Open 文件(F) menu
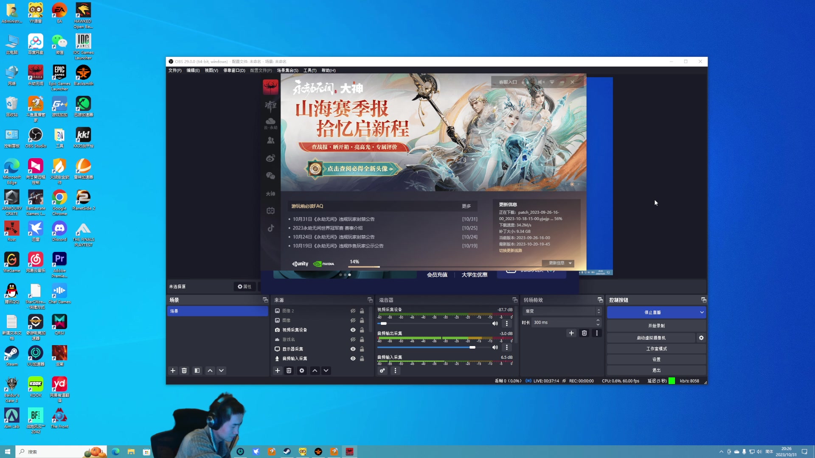The width and height of the screenshot is (815, 458). (x=175, y=70)
